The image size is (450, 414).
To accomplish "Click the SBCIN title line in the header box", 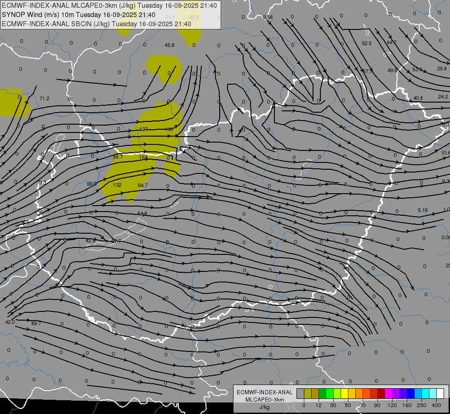I will click(x=97, y=24).
